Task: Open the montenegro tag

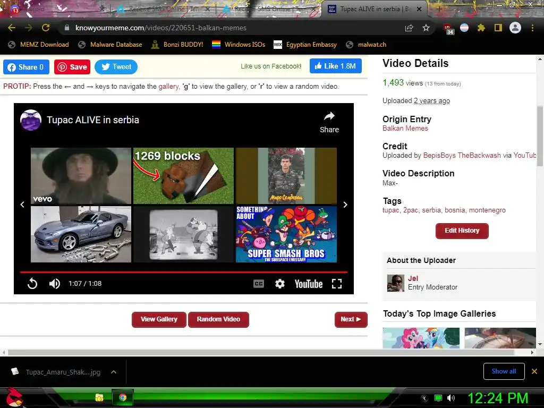Action: point(487,210)
